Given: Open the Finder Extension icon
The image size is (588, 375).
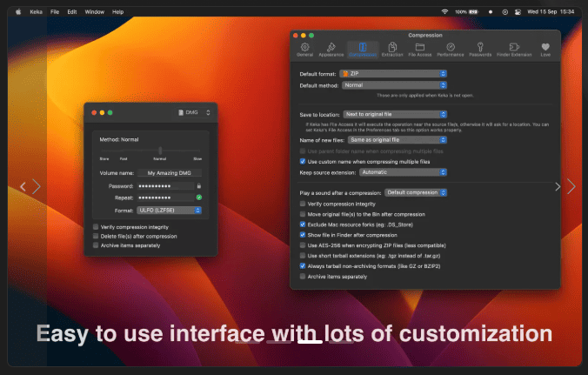Looking at the screenshot, I should tap(514, 47).
